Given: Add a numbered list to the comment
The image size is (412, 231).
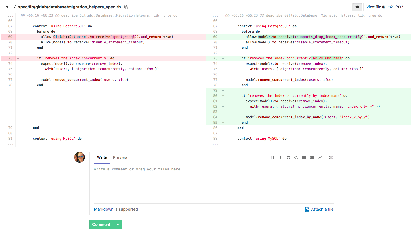Looking at the screenshot, I should [312, 157].
